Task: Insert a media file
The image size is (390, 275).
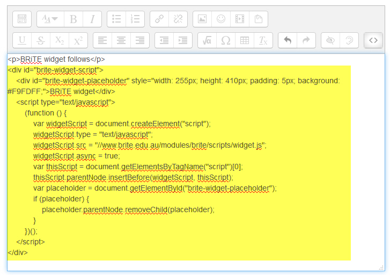Action: 240,19
